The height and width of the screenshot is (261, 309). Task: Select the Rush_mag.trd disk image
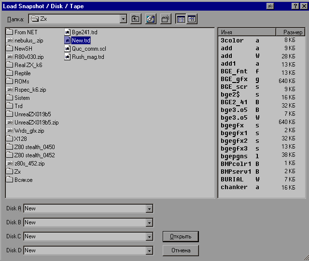click(88, 57)
